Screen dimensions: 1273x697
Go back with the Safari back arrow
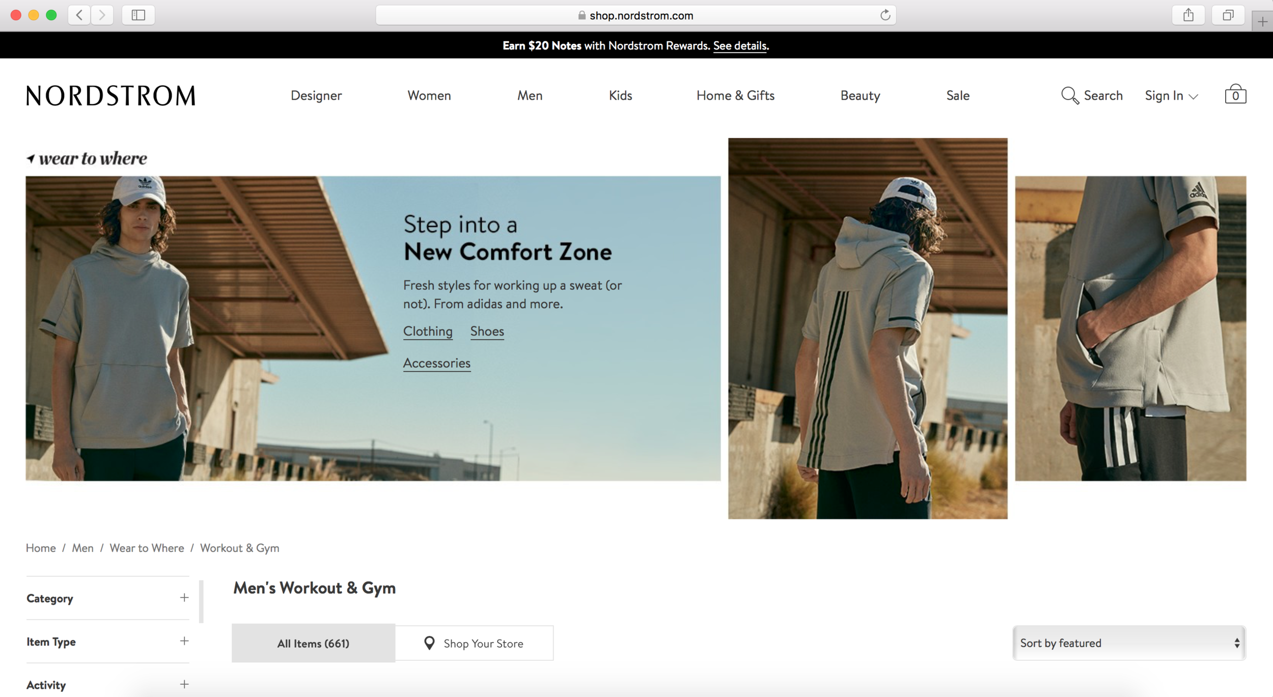79,15
